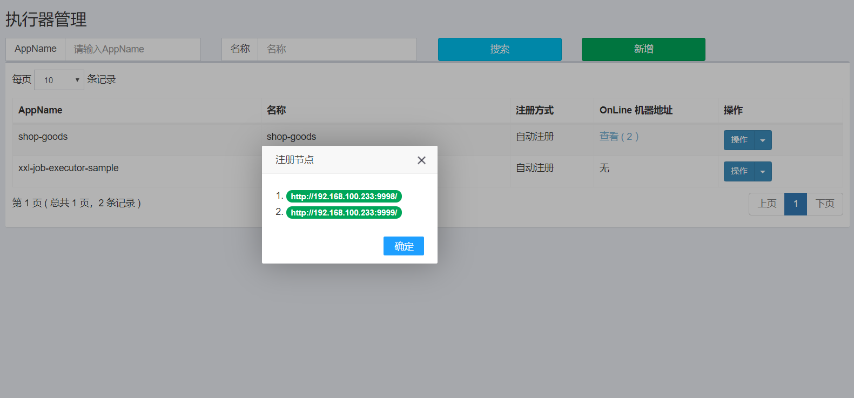Viewport: 854px width, 398px height.
Task: Open 查看 ( 2 ) link for shop-goods
Action: point(619,137)
